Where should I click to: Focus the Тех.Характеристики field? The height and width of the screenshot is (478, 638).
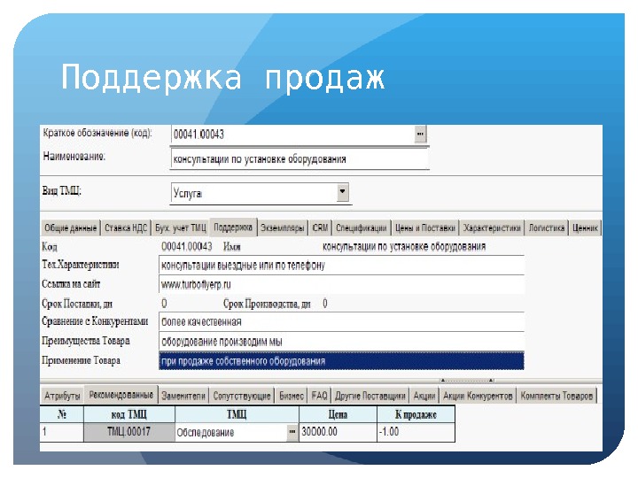pos(341,266)
